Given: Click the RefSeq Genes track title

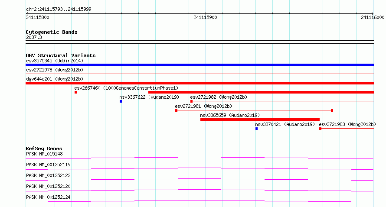Looking at the screenshot, I should tap(44, 149).
